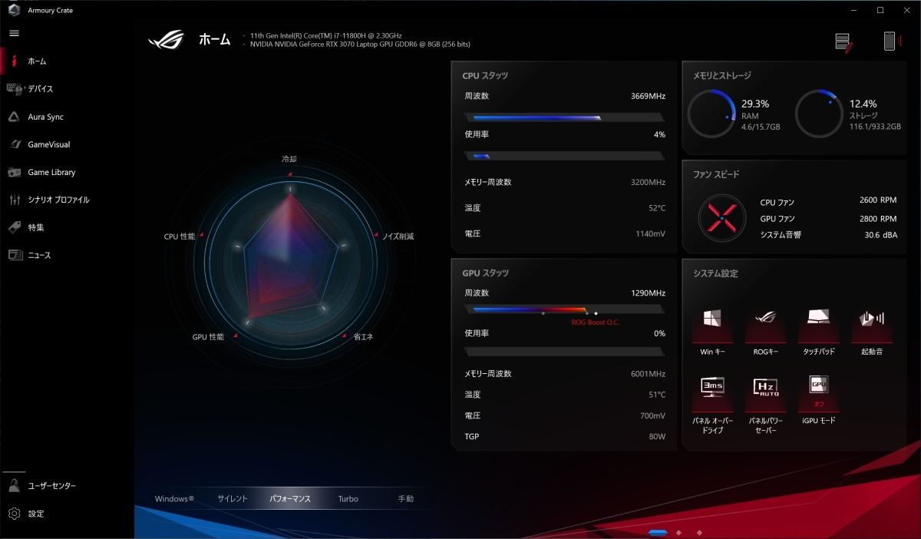Click the 省エネ radar label
The height and width of the screenshot is (539, 921).
pyautogui.click(x=363, y=337)
